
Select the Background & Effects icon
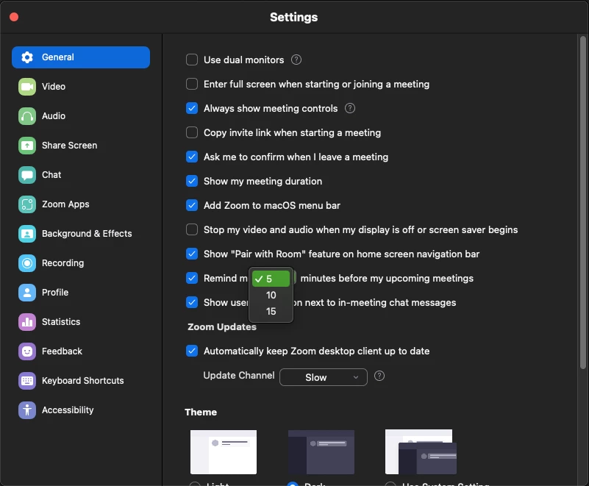tap(27, 234)
